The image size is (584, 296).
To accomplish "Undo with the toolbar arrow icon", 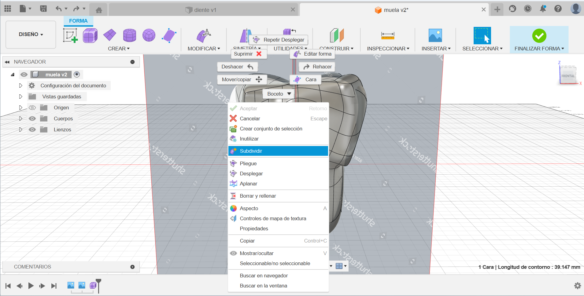I will (58, 9).
